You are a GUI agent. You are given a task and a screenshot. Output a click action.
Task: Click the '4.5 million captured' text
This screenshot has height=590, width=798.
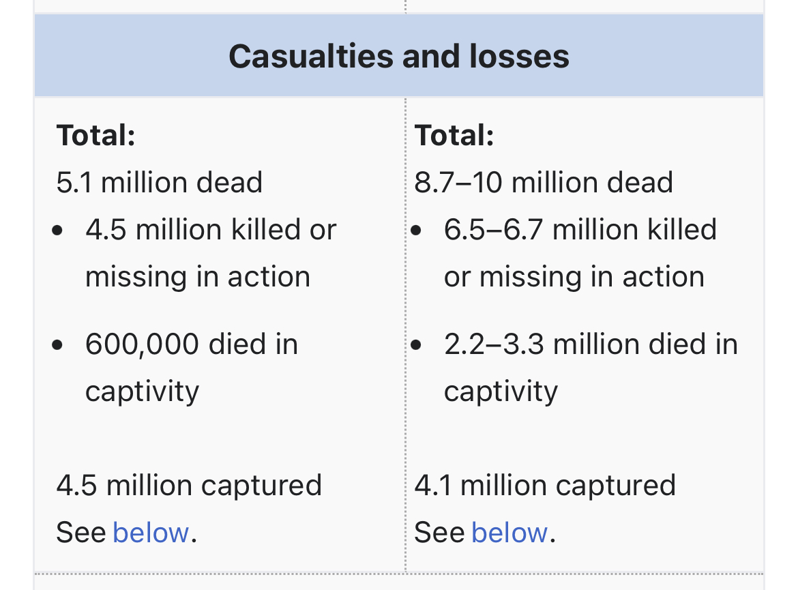[x=189, y=486]
